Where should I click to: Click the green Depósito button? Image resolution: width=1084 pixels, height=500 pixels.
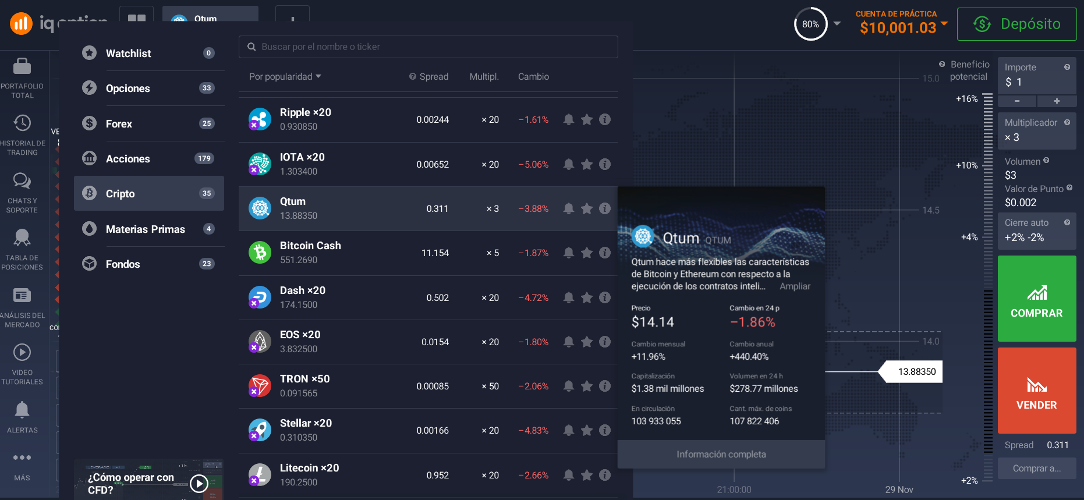pyautogui.click(x=1016, y=24)
